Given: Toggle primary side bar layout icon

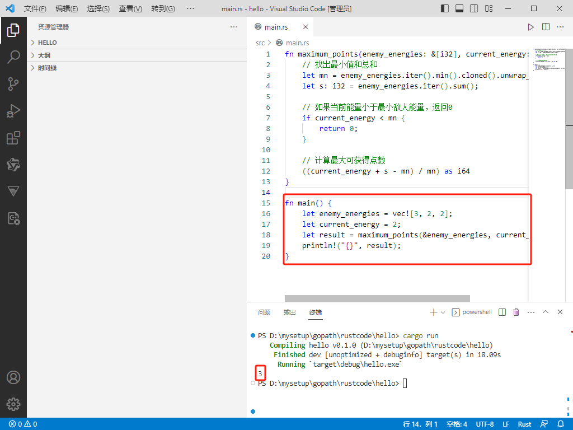Looking at the screenshot, I should pos(445,8).
